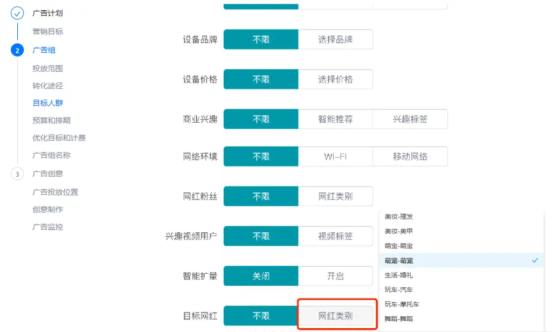Enable 开启 for 智能扩量
552x332 pixels.
point(335,276)
